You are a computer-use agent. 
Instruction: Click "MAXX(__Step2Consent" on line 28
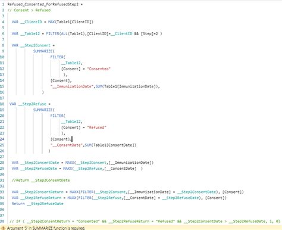(86, 163)
